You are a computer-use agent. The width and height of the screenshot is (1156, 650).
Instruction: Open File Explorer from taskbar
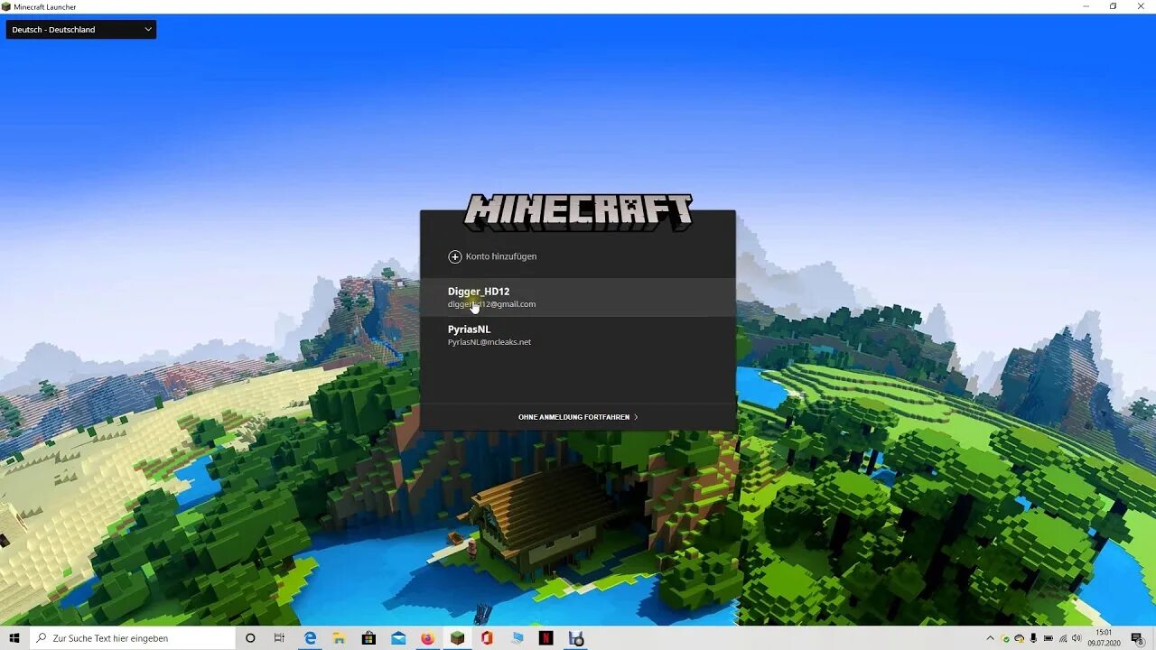click(340, 638)
